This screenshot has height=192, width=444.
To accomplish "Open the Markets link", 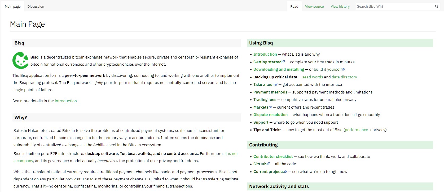I will [261, 107].
